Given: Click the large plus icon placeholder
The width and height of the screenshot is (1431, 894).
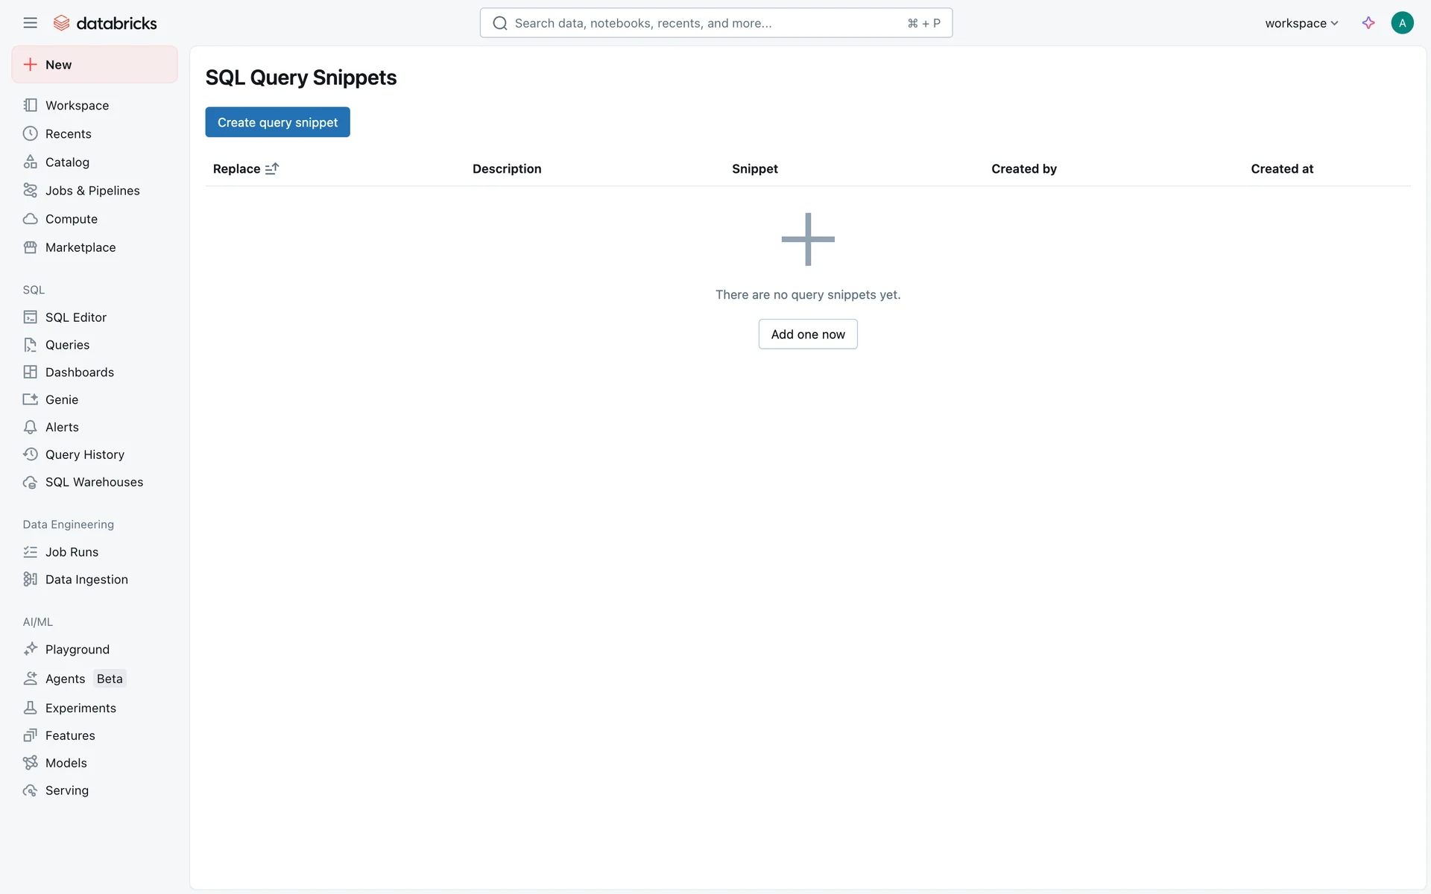Looking at the screenshot, I should [x=808, y=239].
